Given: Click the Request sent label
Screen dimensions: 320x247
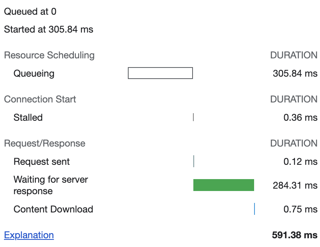Looking at the screenshot, I should [x=41, y=161].
